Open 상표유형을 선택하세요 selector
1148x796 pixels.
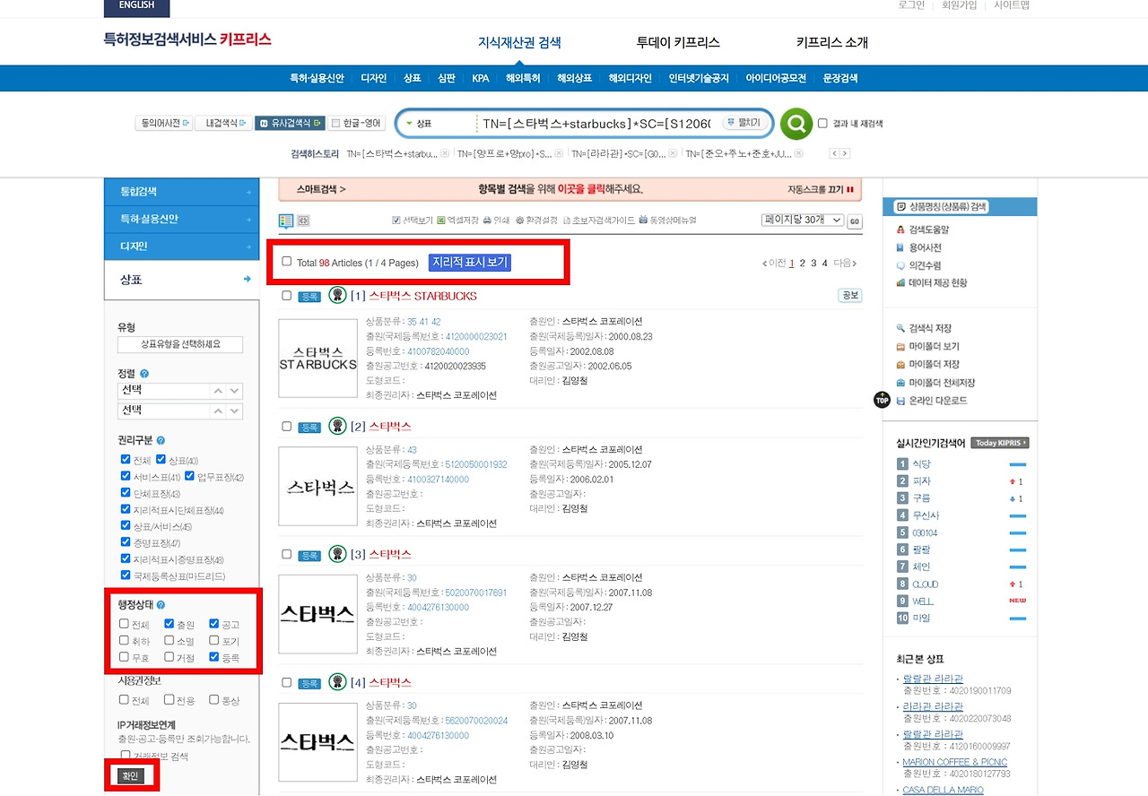coord(180,344)
